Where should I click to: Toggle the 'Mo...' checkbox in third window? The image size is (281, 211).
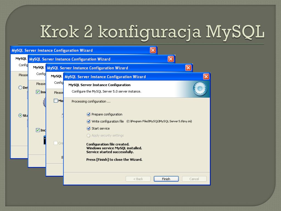point(56,101)
